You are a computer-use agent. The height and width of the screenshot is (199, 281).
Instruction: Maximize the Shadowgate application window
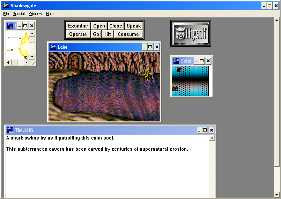(269, 6)
